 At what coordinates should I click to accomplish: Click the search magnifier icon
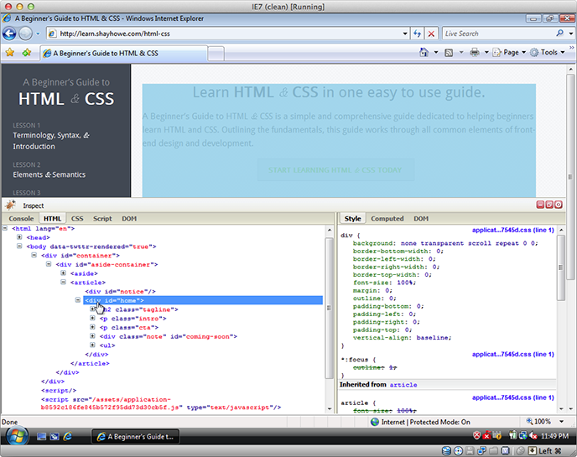click(560, 34)
